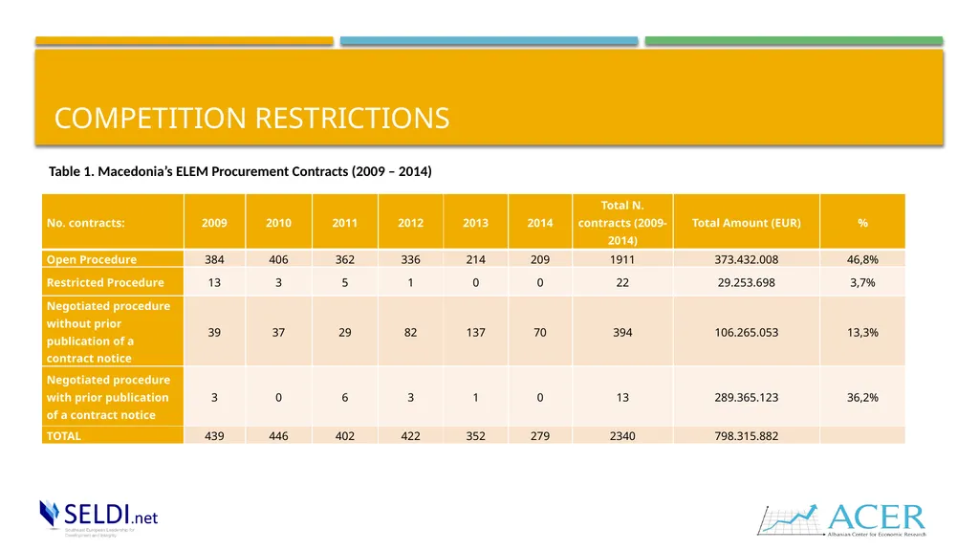Click 'Negotiated procedure without prior publication' label

point(113,331)
